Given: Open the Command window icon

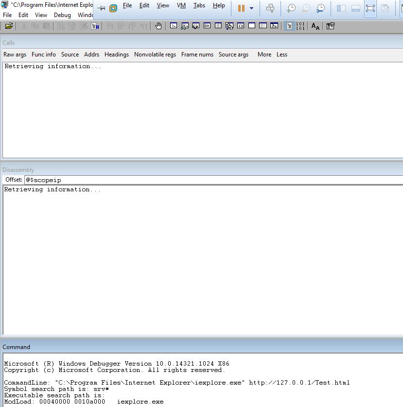Looking at the screenshot, I should coord(174,26).
